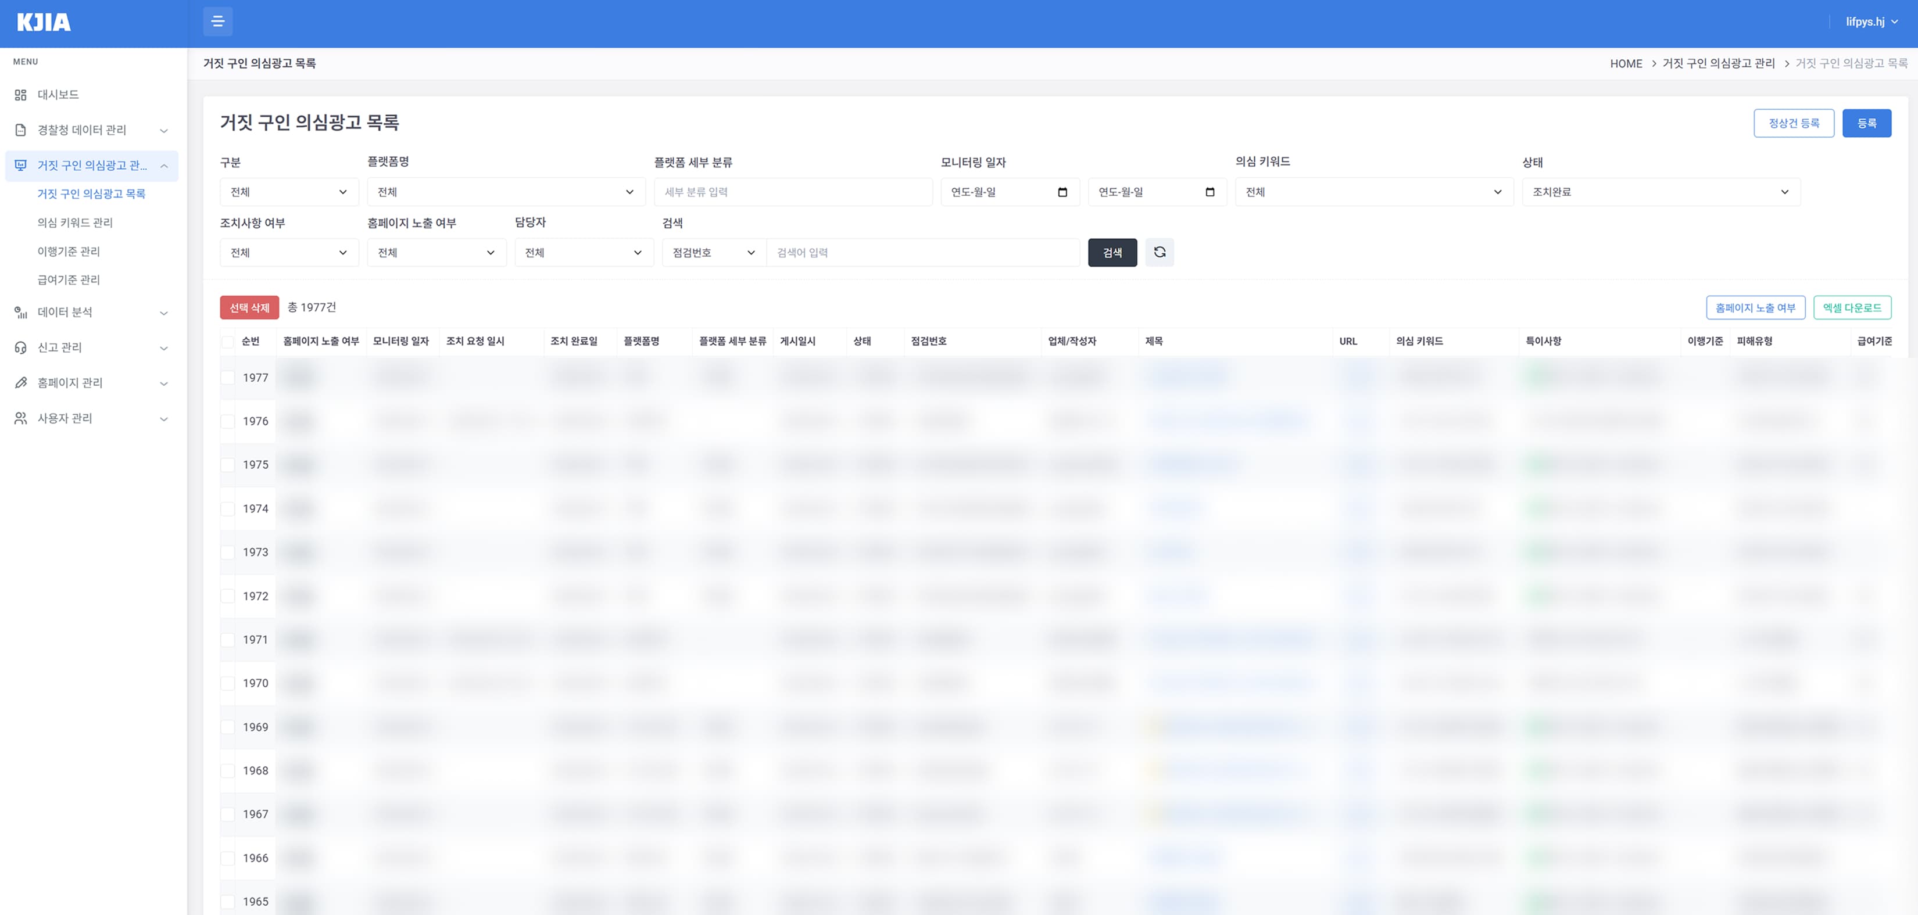Viewport: 1918px width, 915px height.
Task: Open the 구분 dropdown
Action: (x=289, y=192)
